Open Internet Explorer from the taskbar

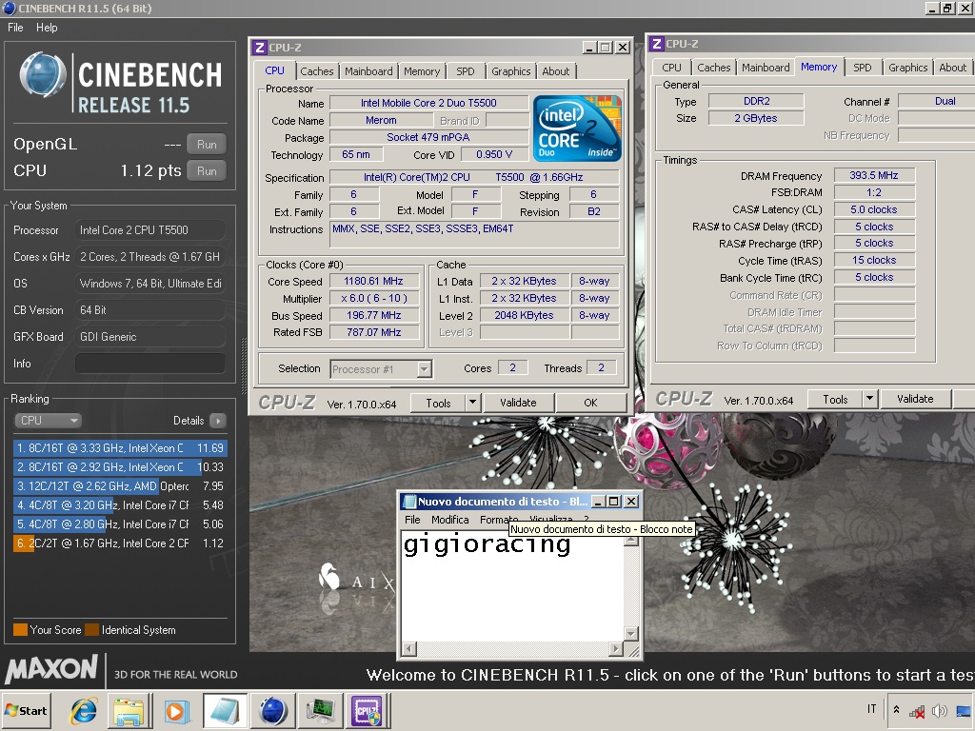[x=84, y=710]
